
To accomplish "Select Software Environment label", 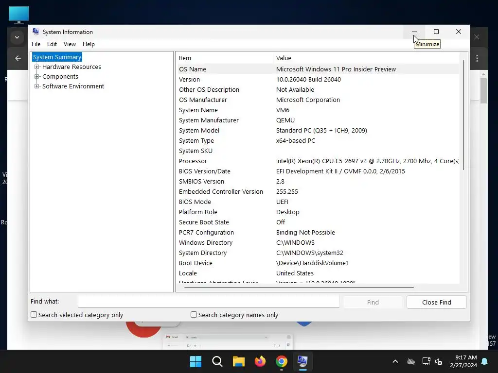I will (x=73, y=86).
